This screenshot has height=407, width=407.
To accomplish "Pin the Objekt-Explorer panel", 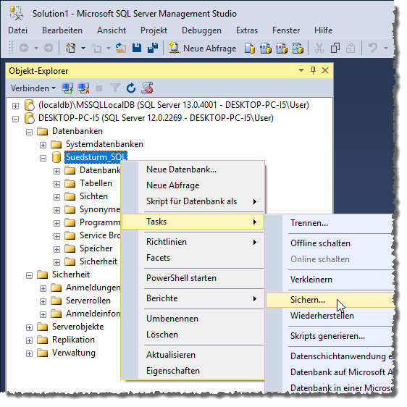I will [314, 70].
